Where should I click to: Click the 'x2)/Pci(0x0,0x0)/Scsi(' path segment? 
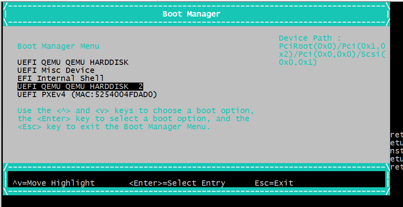point(332,54)
